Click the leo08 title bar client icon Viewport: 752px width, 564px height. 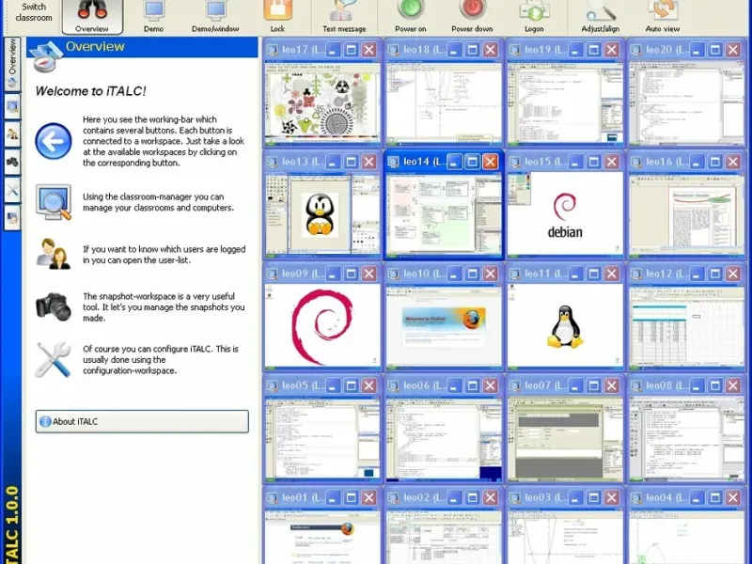[x=636, y=385]
